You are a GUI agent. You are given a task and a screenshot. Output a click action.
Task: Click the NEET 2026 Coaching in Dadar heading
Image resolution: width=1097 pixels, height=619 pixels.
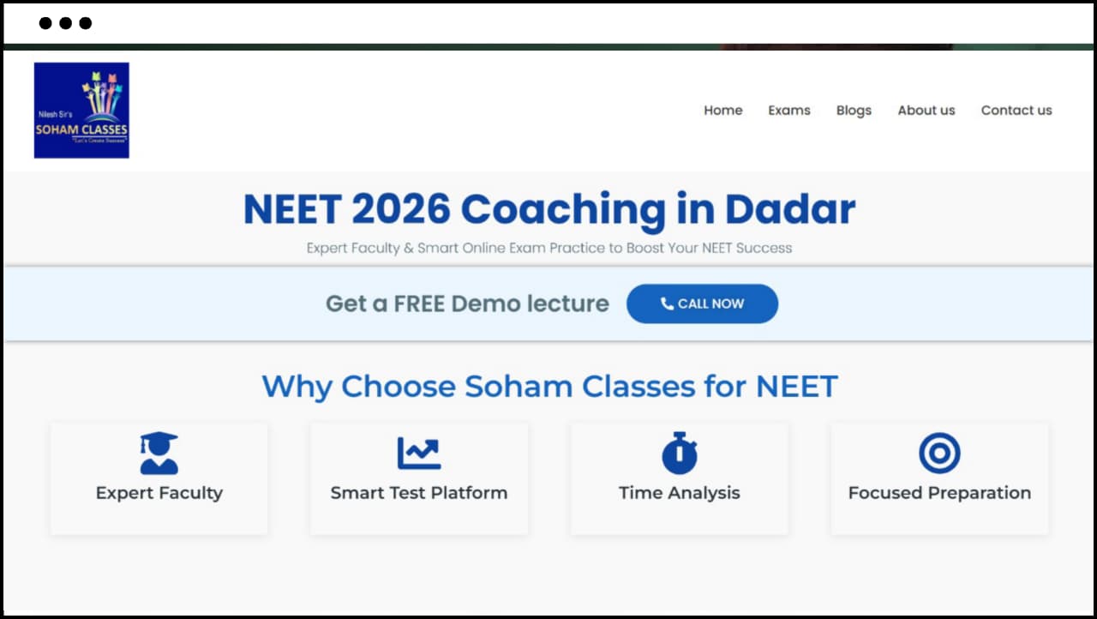548,207
